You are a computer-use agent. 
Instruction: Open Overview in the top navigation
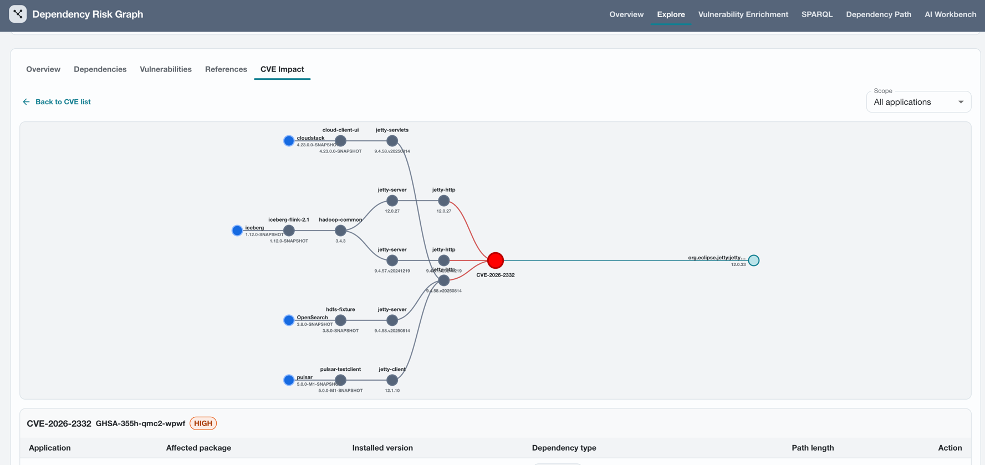[626, 14]
